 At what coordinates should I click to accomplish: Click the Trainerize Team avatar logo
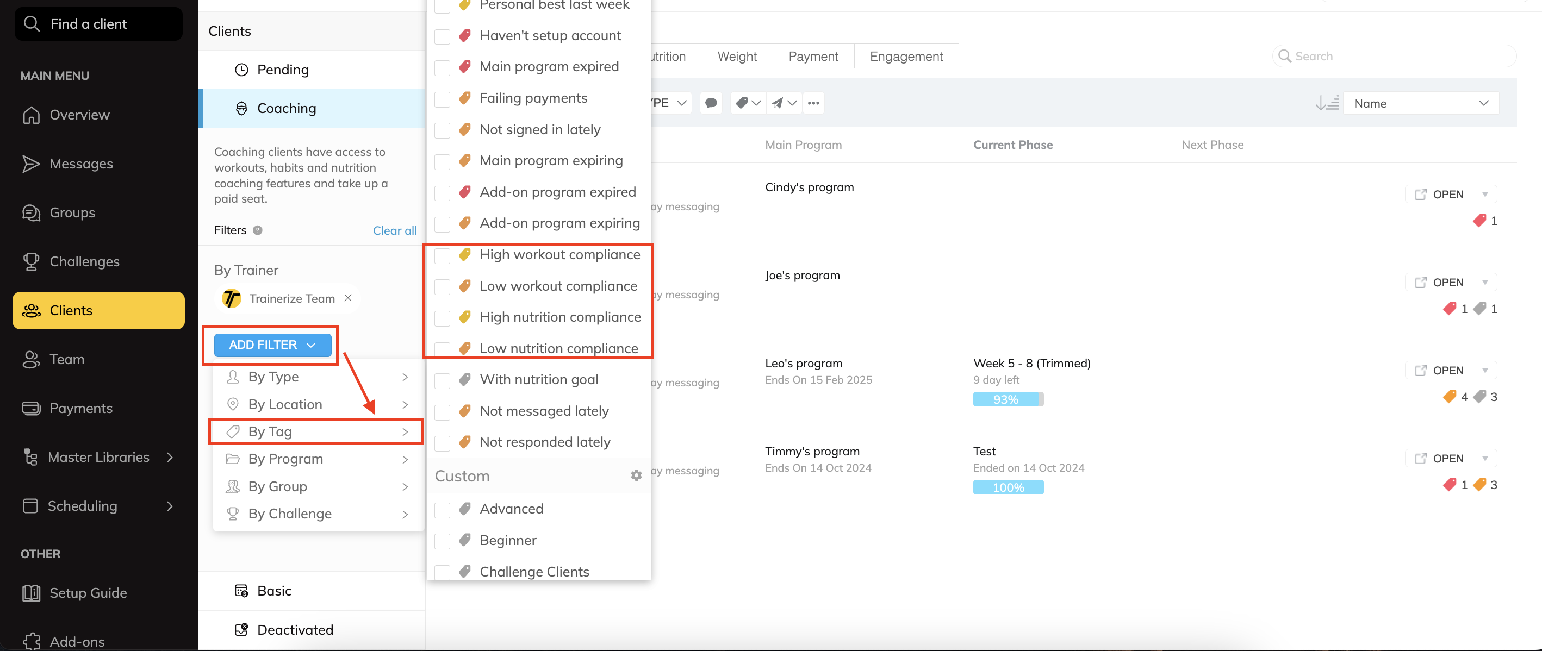pyautogui.click(x=232, y=298)
